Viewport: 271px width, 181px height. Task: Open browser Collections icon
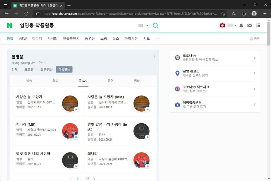(x=244, y=14)
